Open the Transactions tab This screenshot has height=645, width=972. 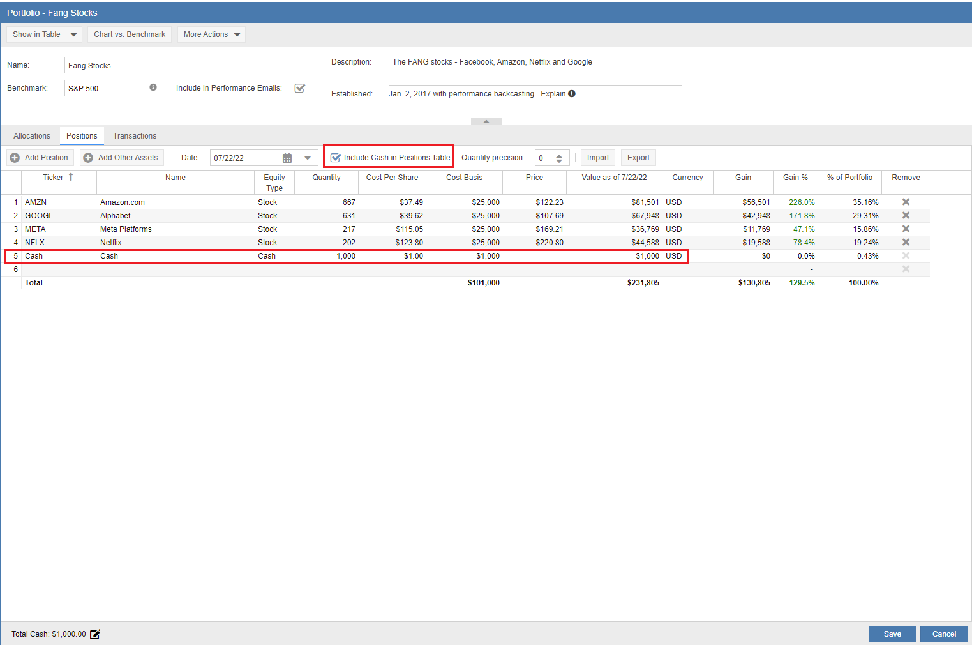coord(135,136)
